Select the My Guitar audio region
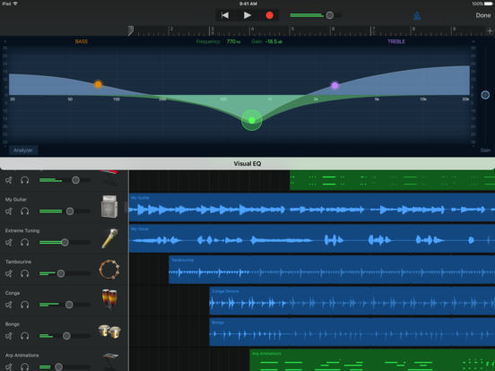 pyautogui.click(x=312, y=207)
